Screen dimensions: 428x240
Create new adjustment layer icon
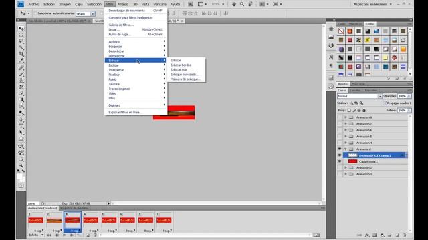click(383, 235)
